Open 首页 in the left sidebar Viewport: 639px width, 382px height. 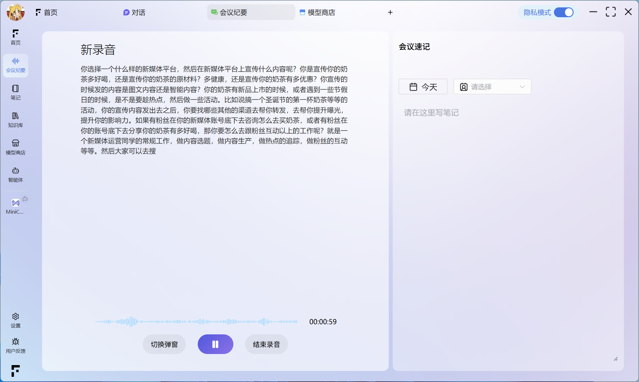click(x=15, y=37)
